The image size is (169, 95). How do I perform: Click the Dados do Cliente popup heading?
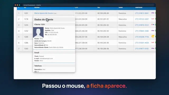(x=44, y=20)
